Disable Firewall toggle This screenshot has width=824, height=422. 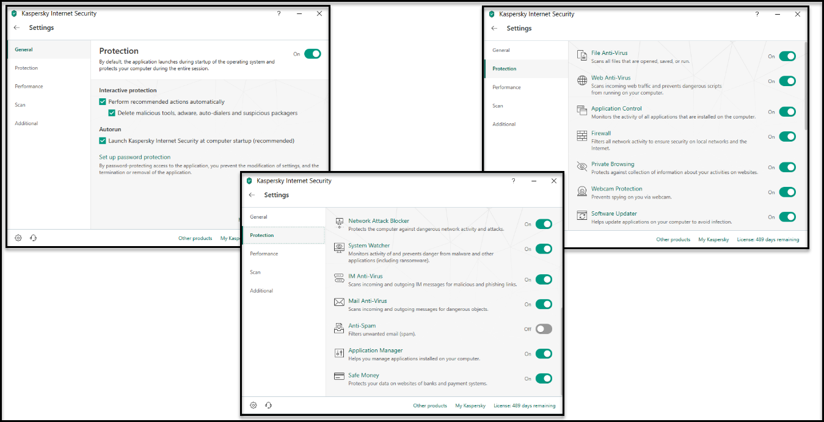pos(787,137)
